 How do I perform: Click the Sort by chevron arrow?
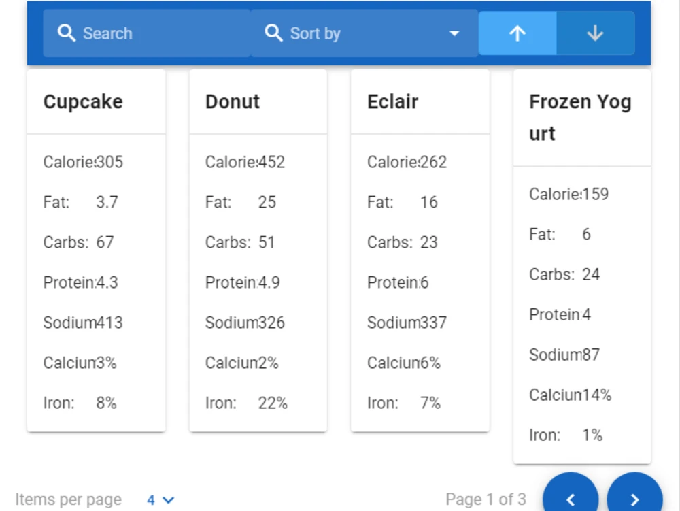pyautogui.click(x=454, y=33)
